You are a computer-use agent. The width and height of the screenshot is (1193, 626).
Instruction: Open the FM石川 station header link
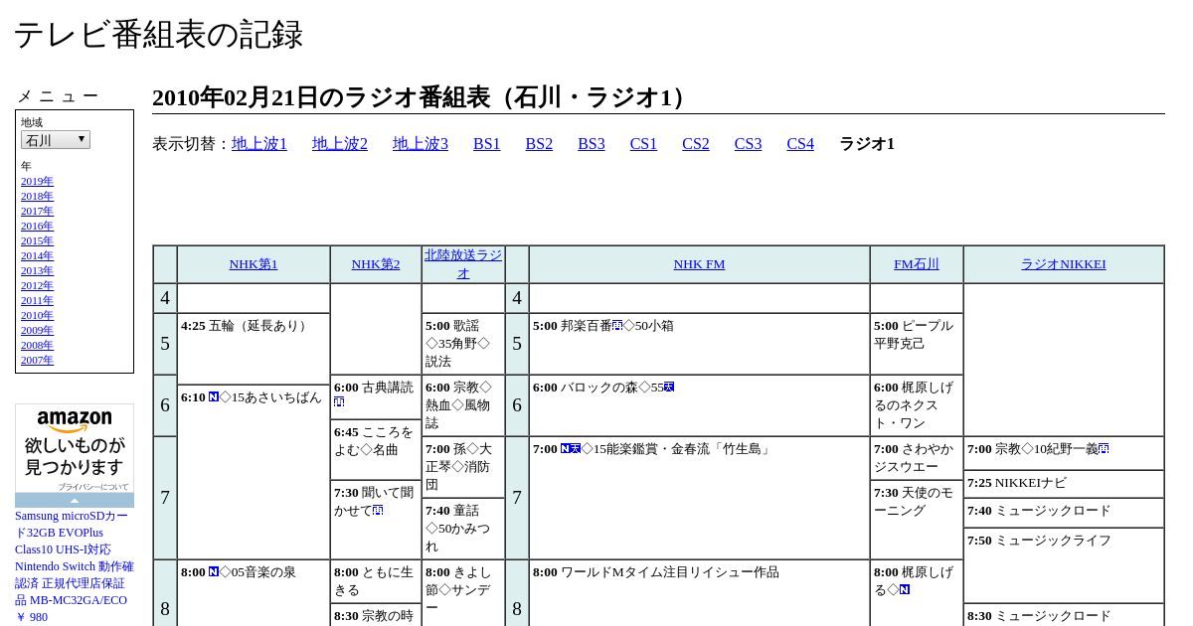917,264
